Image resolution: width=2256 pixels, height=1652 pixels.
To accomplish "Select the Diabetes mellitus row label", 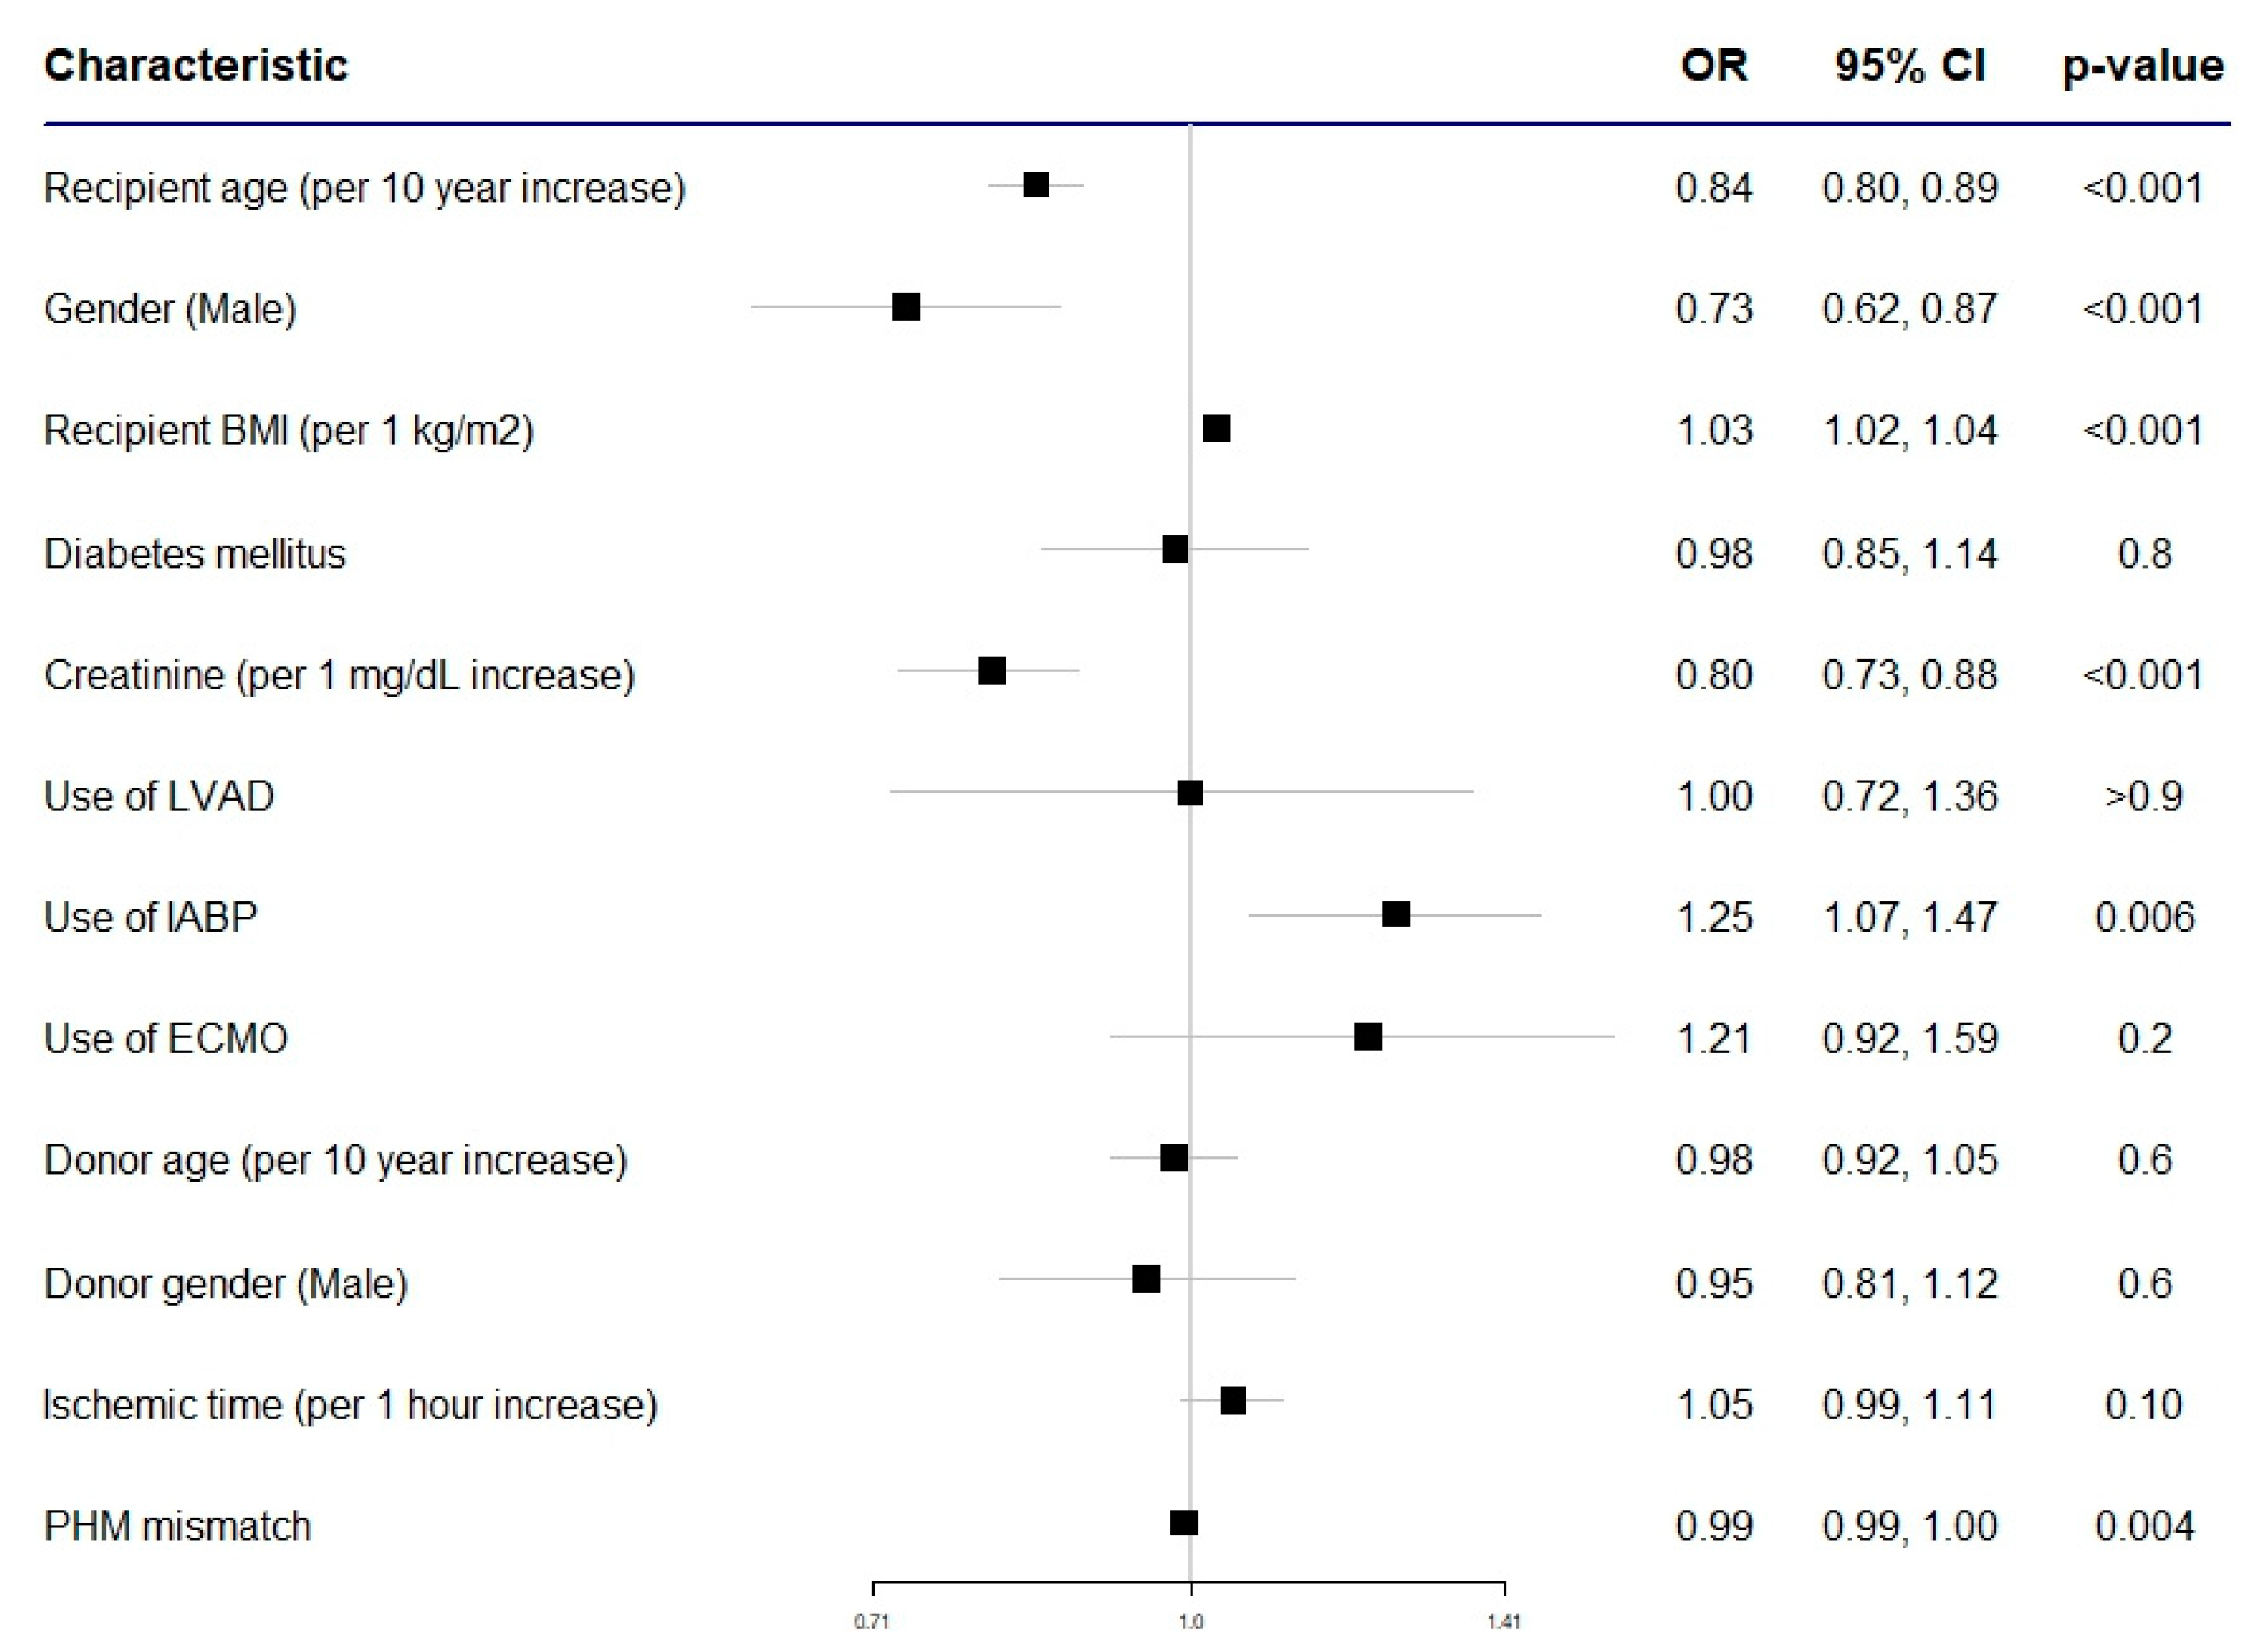I will point(195,554).
